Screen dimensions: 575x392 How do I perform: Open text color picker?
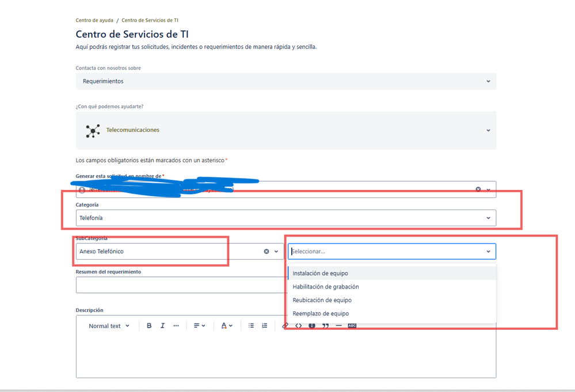pyautogui.click(x=227, y=326)
